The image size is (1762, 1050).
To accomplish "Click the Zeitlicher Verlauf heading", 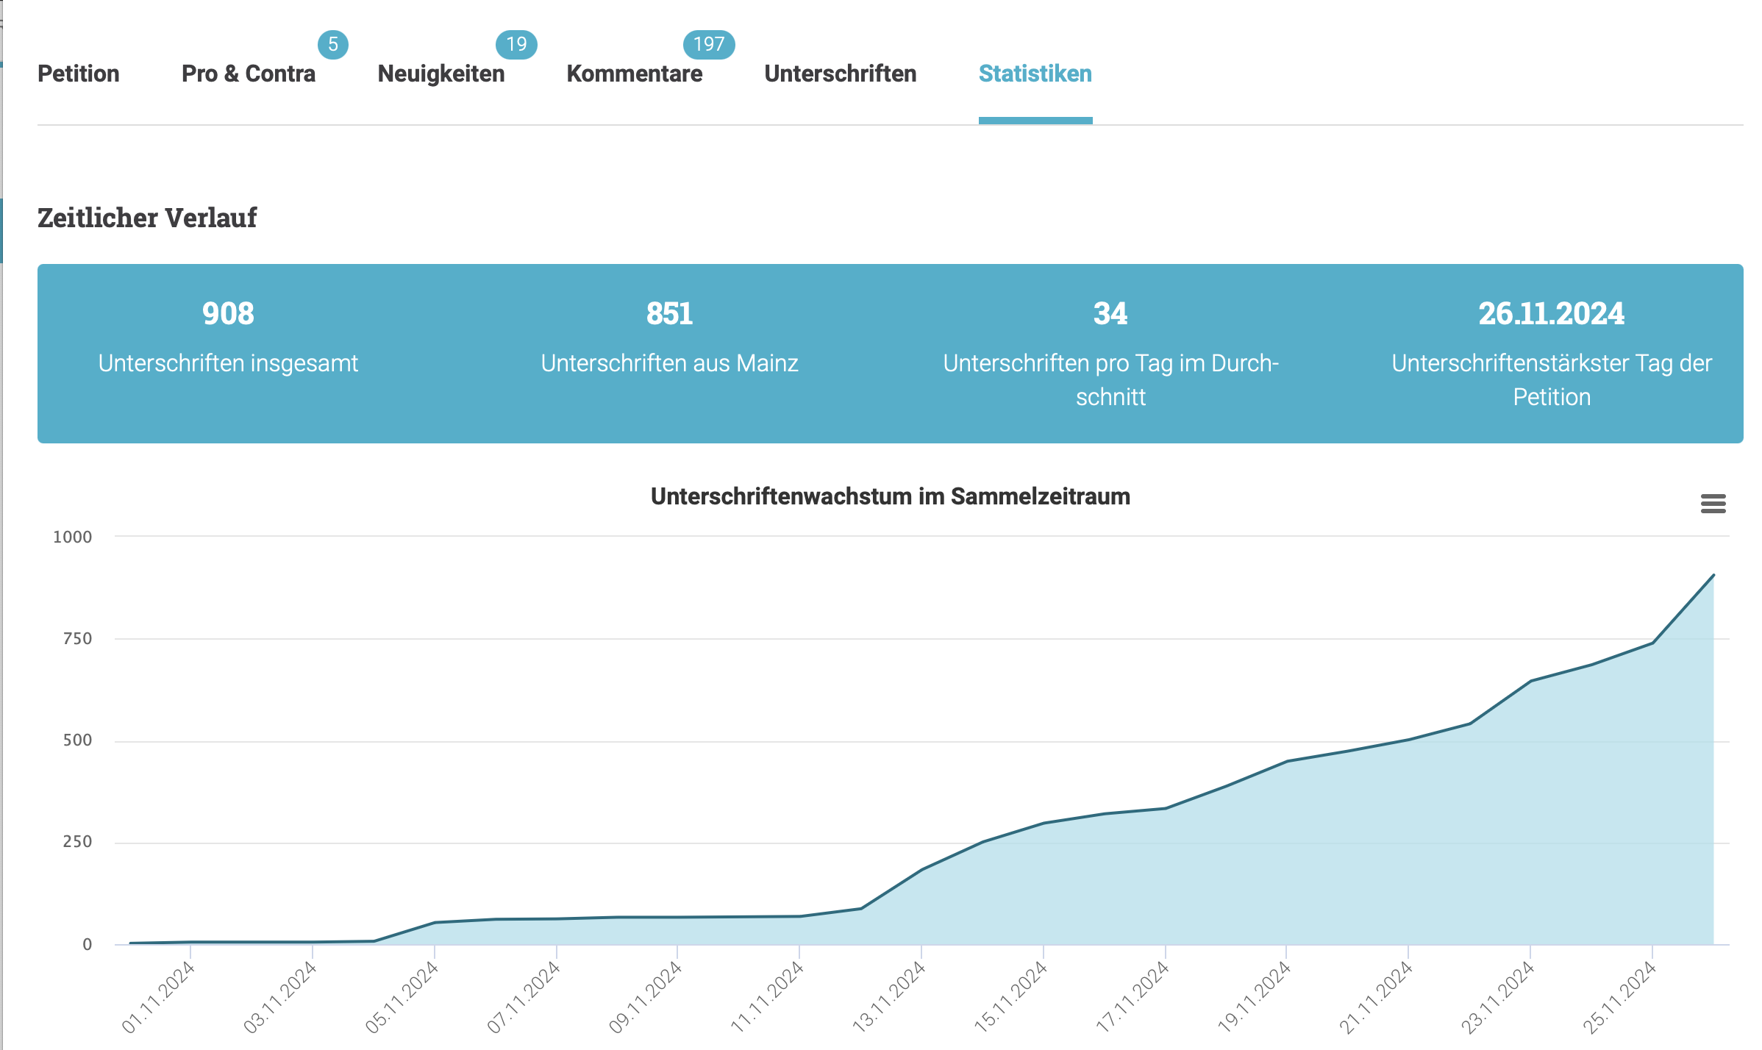I will click(147, 218).
